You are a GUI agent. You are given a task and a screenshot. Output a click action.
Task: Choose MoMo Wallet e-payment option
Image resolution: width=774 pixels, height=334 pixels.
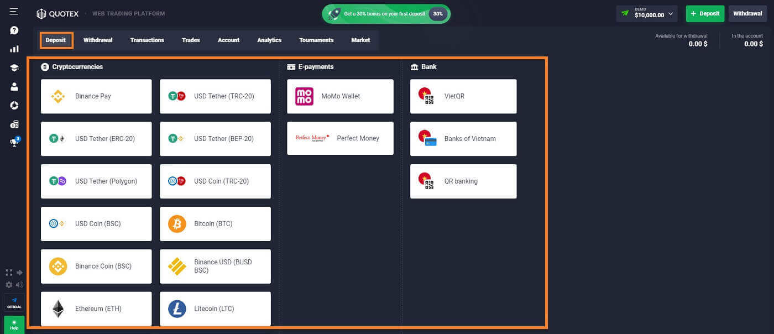[340, 96]
